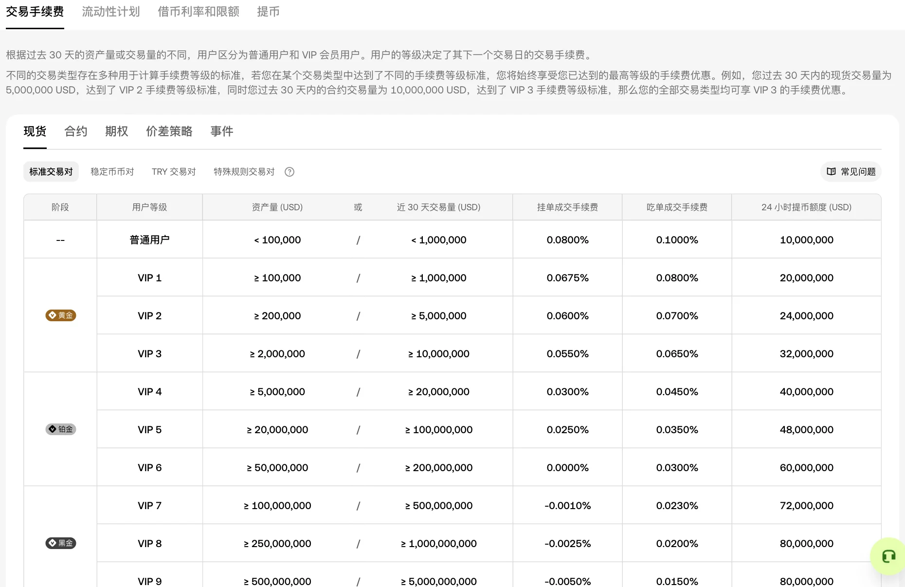Choose the 稳定币币对 filter

112,172
